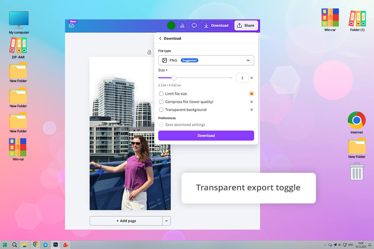Click the size multiplier input showing 1
The height and width of the screenshot is (249, 374).
[x=243, y=78]
